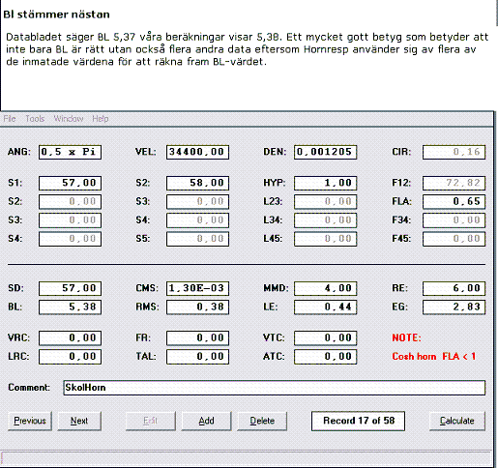Open the Help menu

tap(101, 119)
